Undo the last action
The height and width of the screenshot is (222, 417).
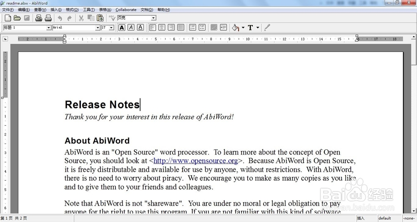(60, 18)
